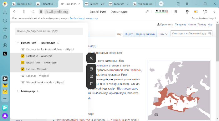Uncheck the Ежелгі Рим — Уикипедия checkbox

tap(23, 62)
